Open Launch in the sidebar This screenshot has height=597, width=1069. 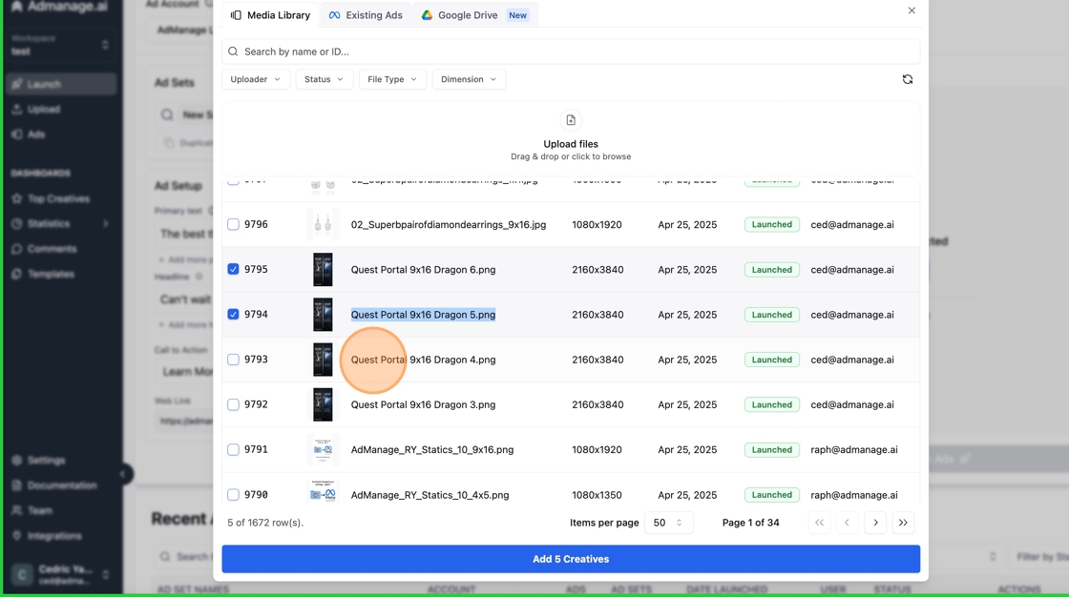click(61, 84)
